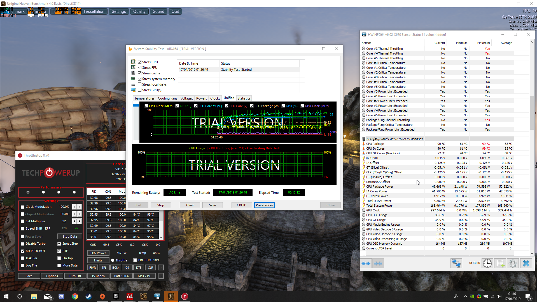Image resolution: width=537 pixels, height=302 pixels.
Task: Open File Explorer from the taskbar
Action: pos(34,296)
